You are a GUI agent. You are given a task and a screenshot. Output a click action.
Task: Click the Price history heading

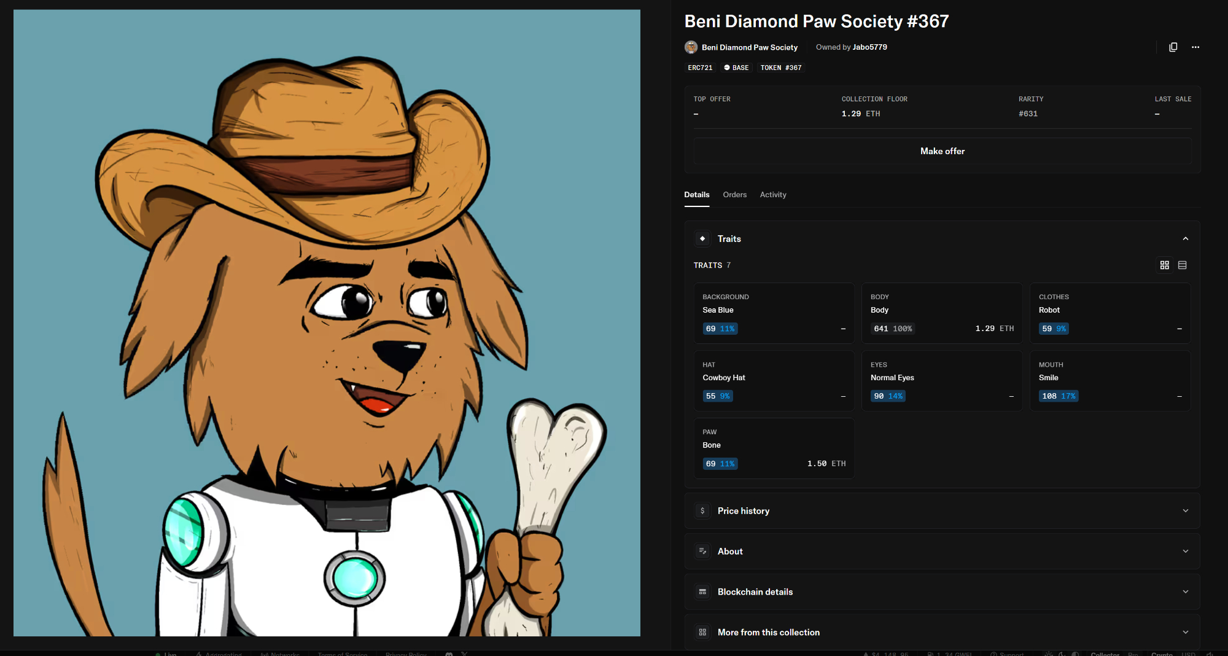(744, 510)
